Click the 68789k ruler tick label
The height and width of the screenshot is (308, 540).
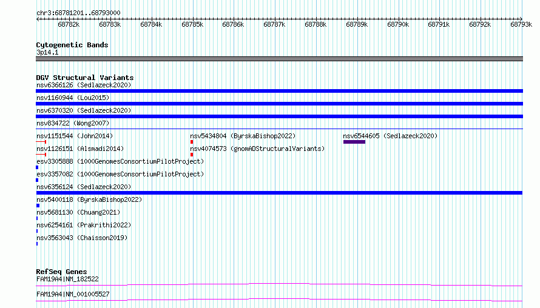357,24
